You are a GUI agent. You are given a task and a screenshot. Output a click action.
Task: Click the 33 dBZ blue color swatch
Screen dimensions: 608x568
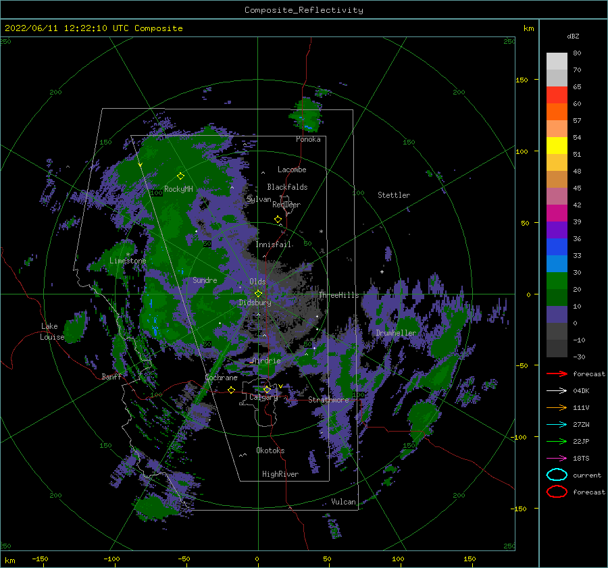[557, 247]
